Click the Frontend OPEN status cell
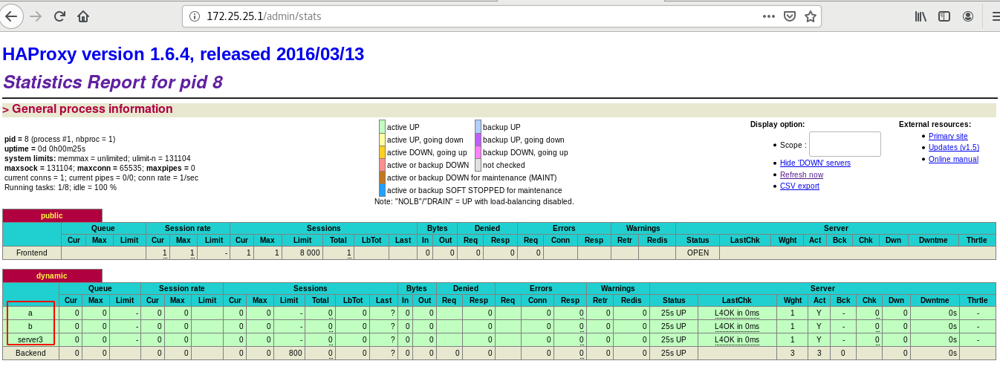Image resolution: width=1000 pixels, height=381 pixels. [698, 253]
